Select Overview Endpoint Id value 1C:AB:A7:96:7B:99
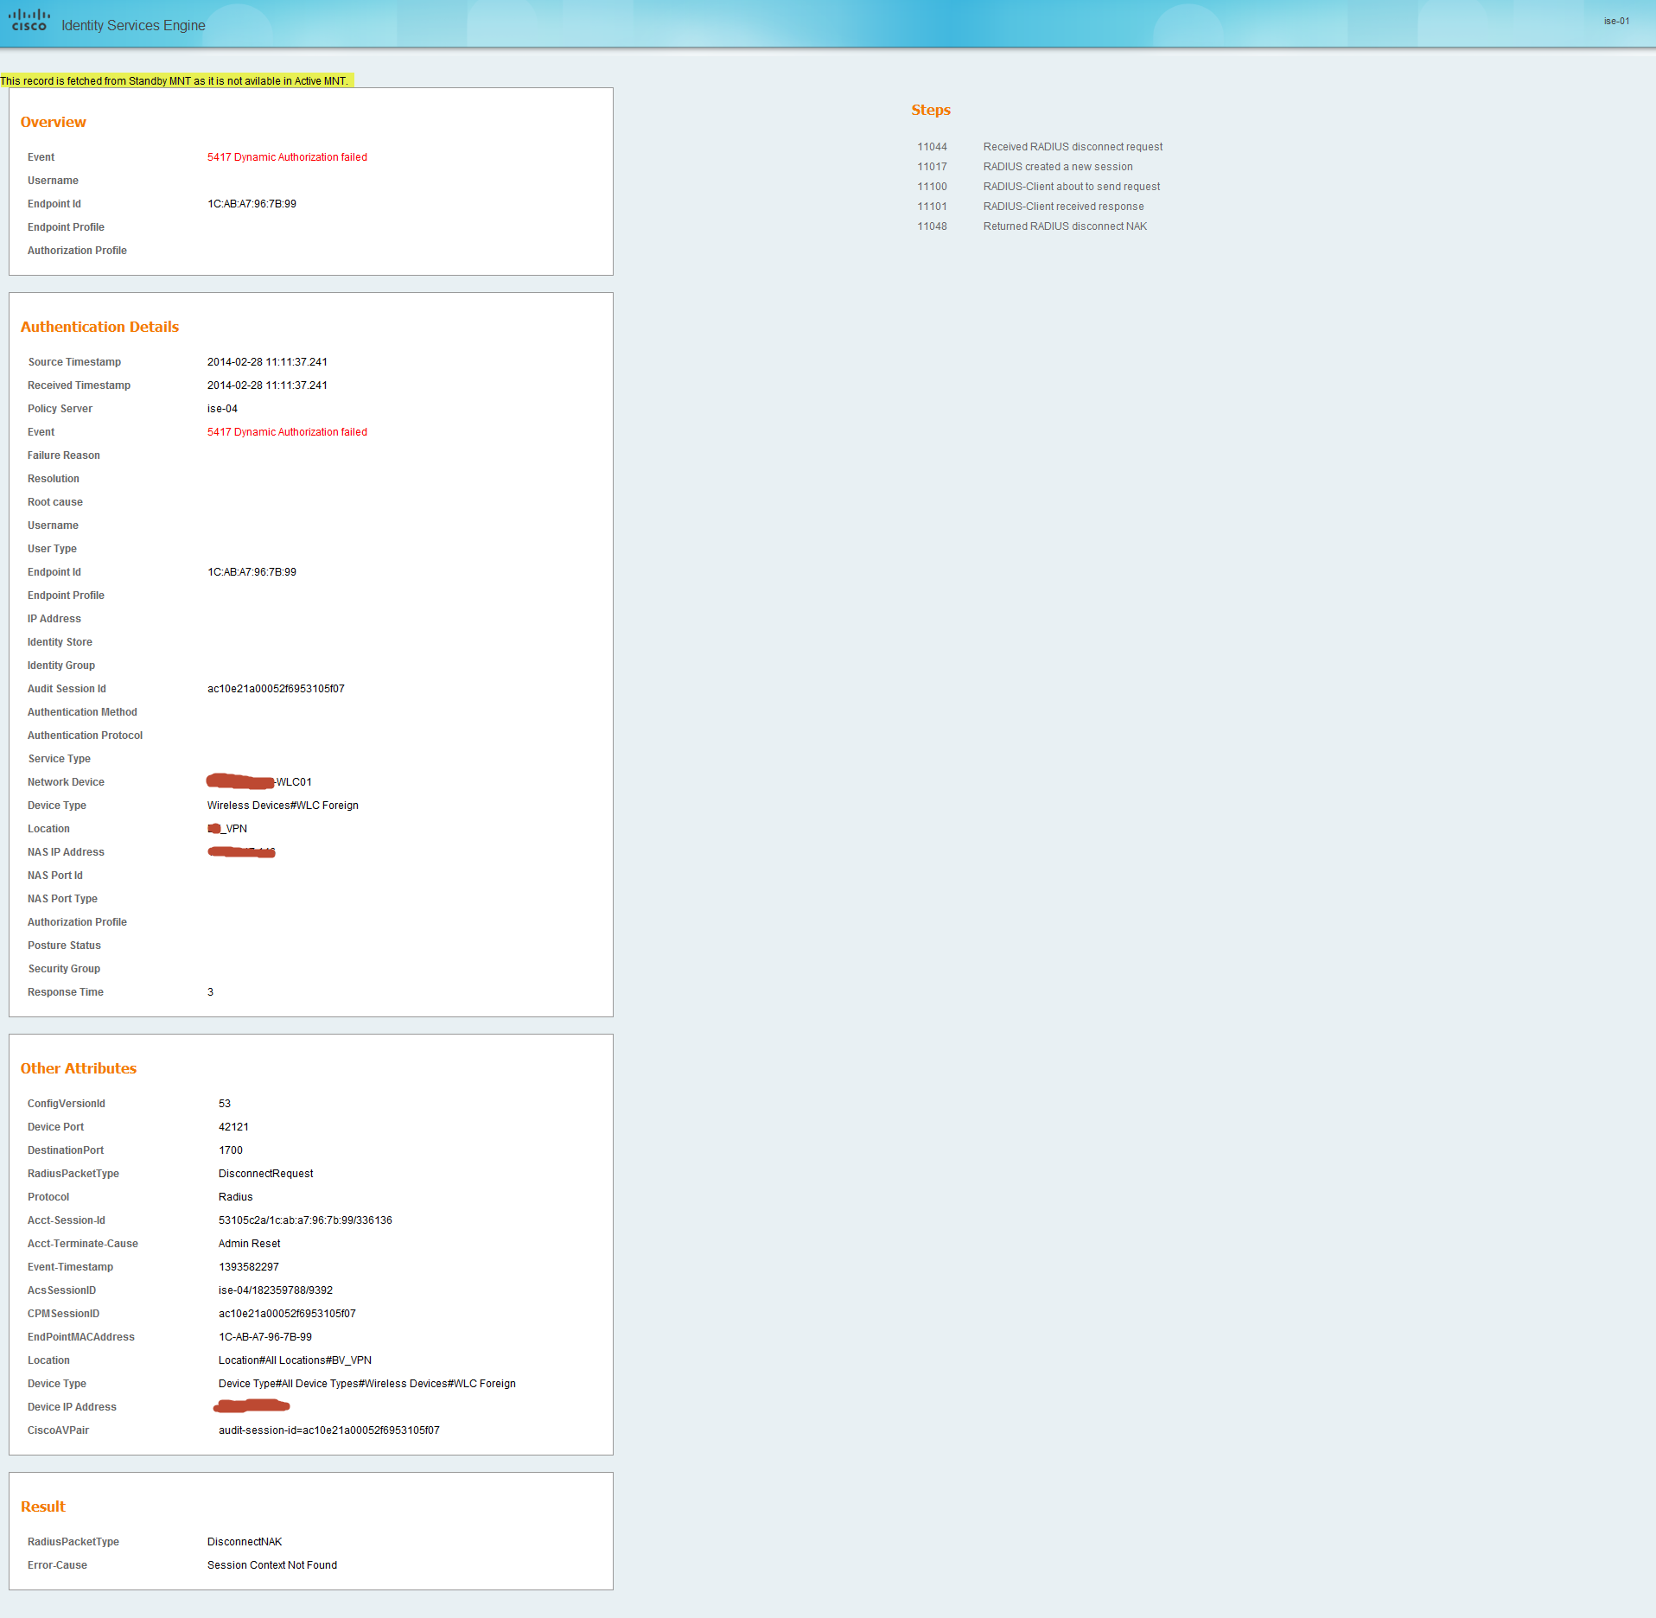The height and width of the screenshot is (1618, 1656). [252, 204]
